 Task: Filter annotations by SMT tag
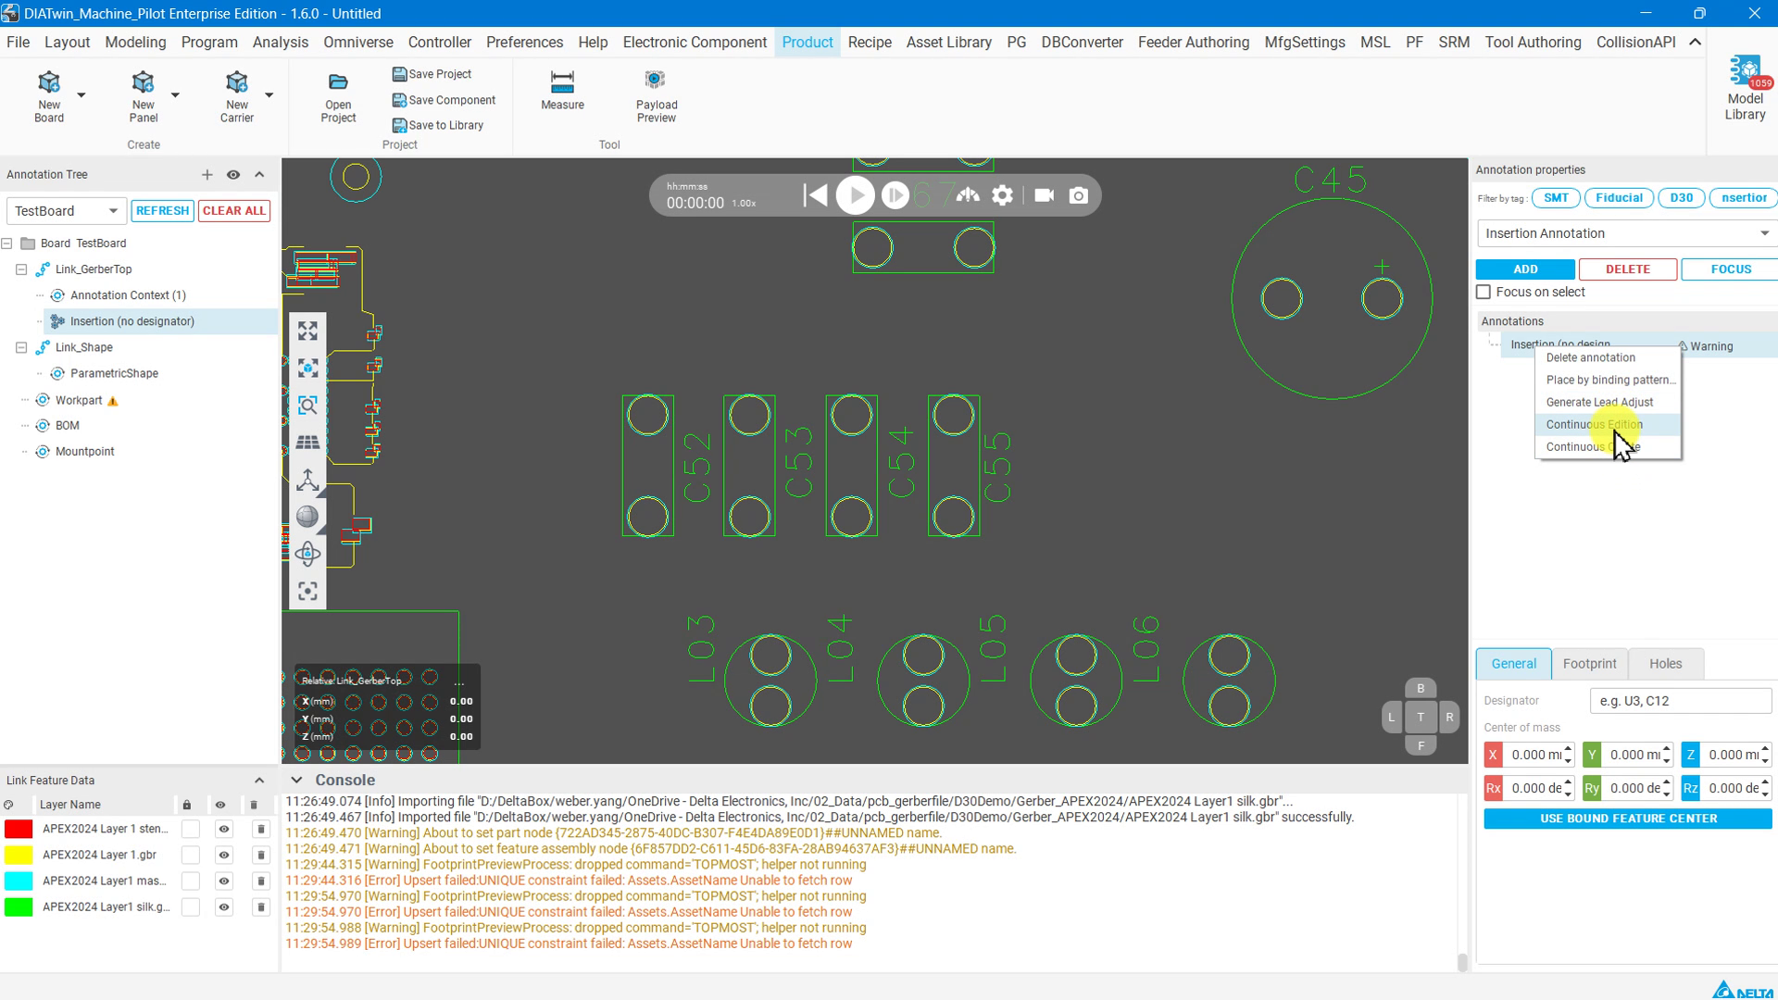(1556, 198)
